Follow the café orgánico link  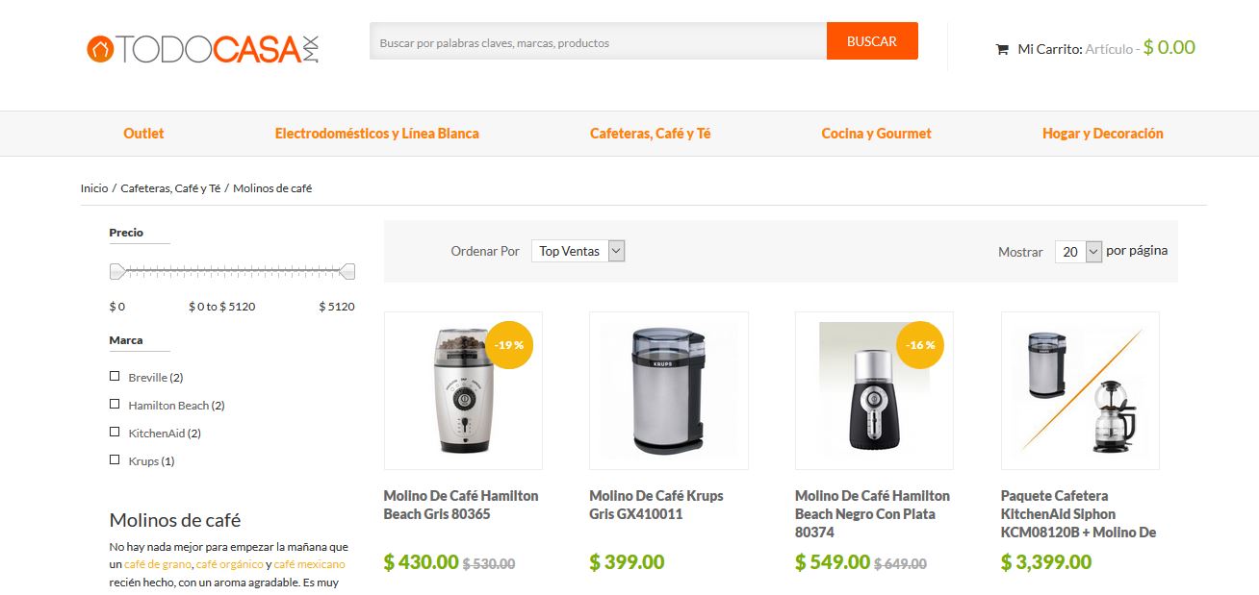pos(229,564)
